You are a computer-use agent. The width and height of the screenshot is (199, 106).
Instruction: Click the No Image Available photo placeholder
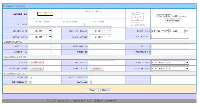coord(138,18)
